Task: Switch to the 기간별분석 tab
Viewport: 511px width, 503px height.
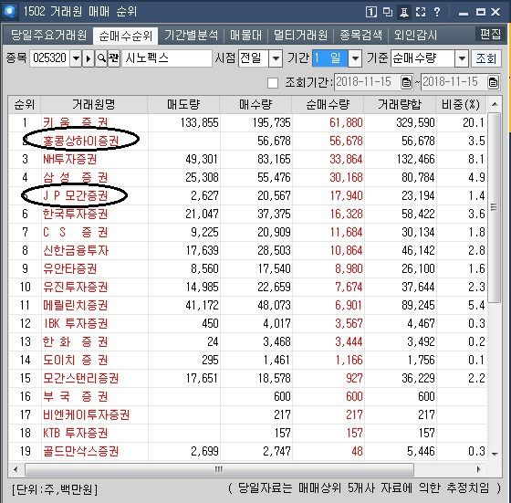Action: (191, 36)
